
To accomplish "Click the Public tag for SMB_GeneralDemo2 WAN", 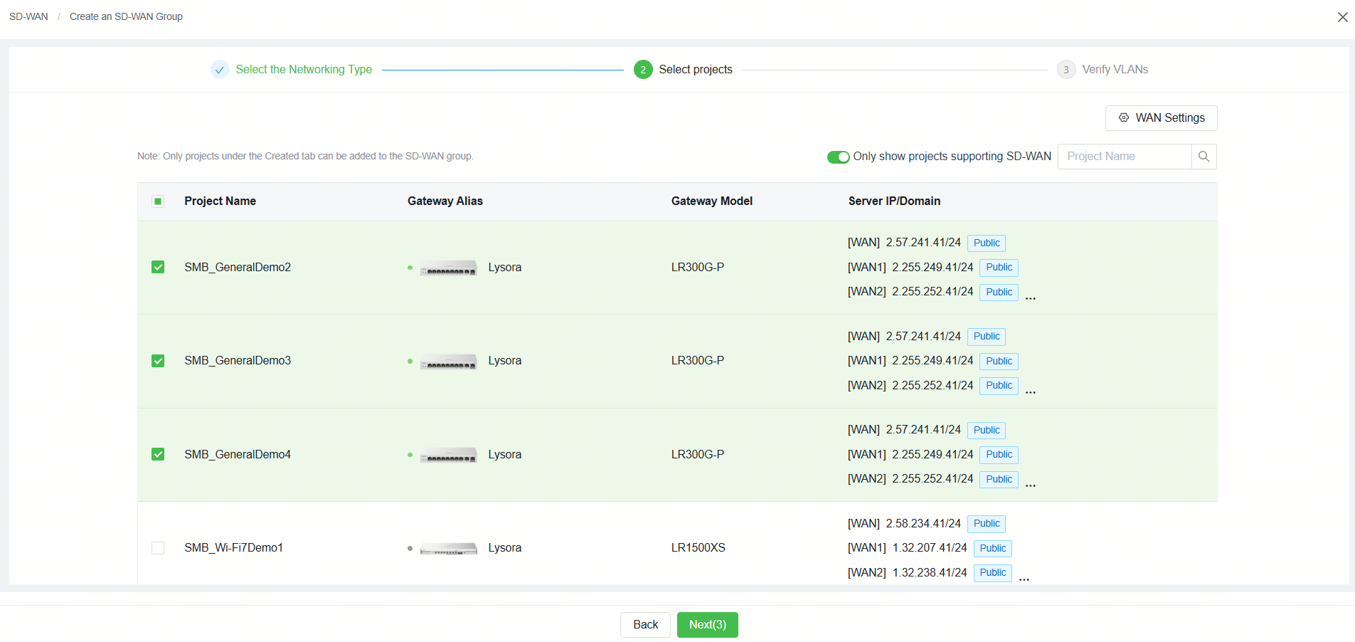I will click(x=987, y=243).
